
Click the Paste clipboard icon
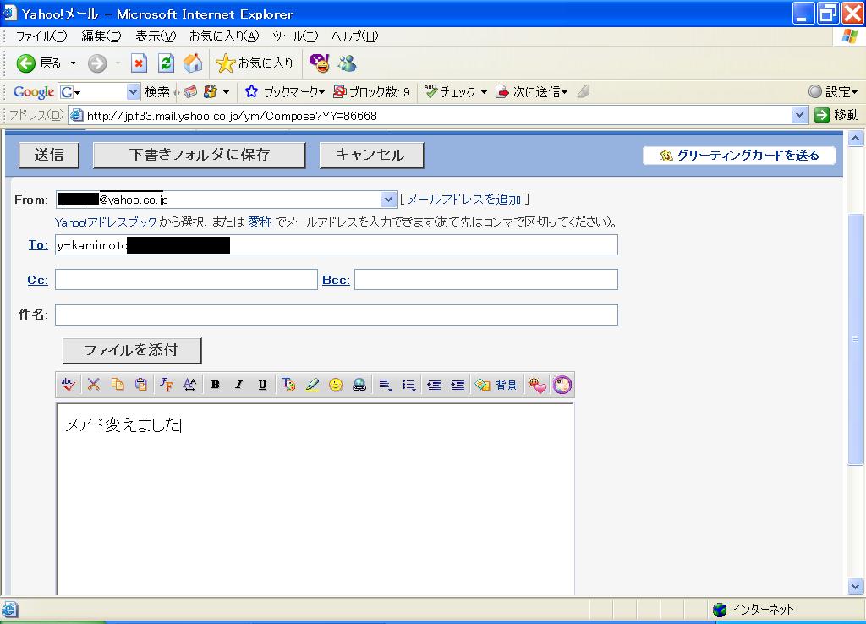[x=141, y=385]
